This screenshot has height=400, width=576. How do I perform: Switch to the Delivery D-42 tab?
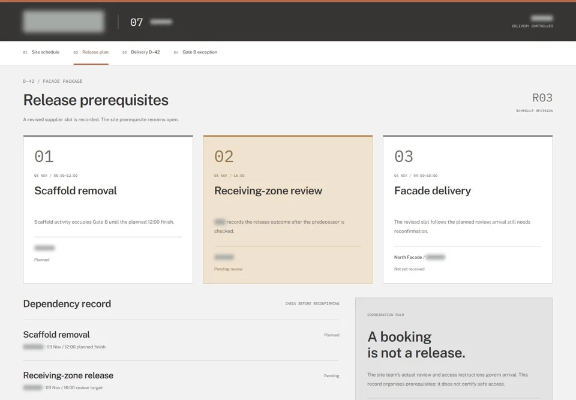(141, 52)
